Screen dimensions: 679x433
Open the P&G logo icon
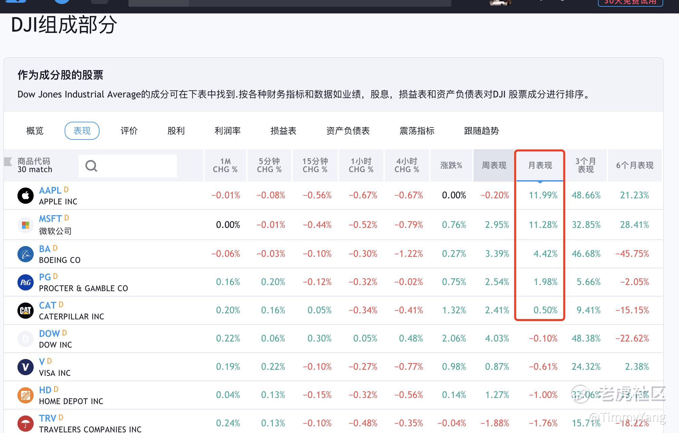pos(26,282)
